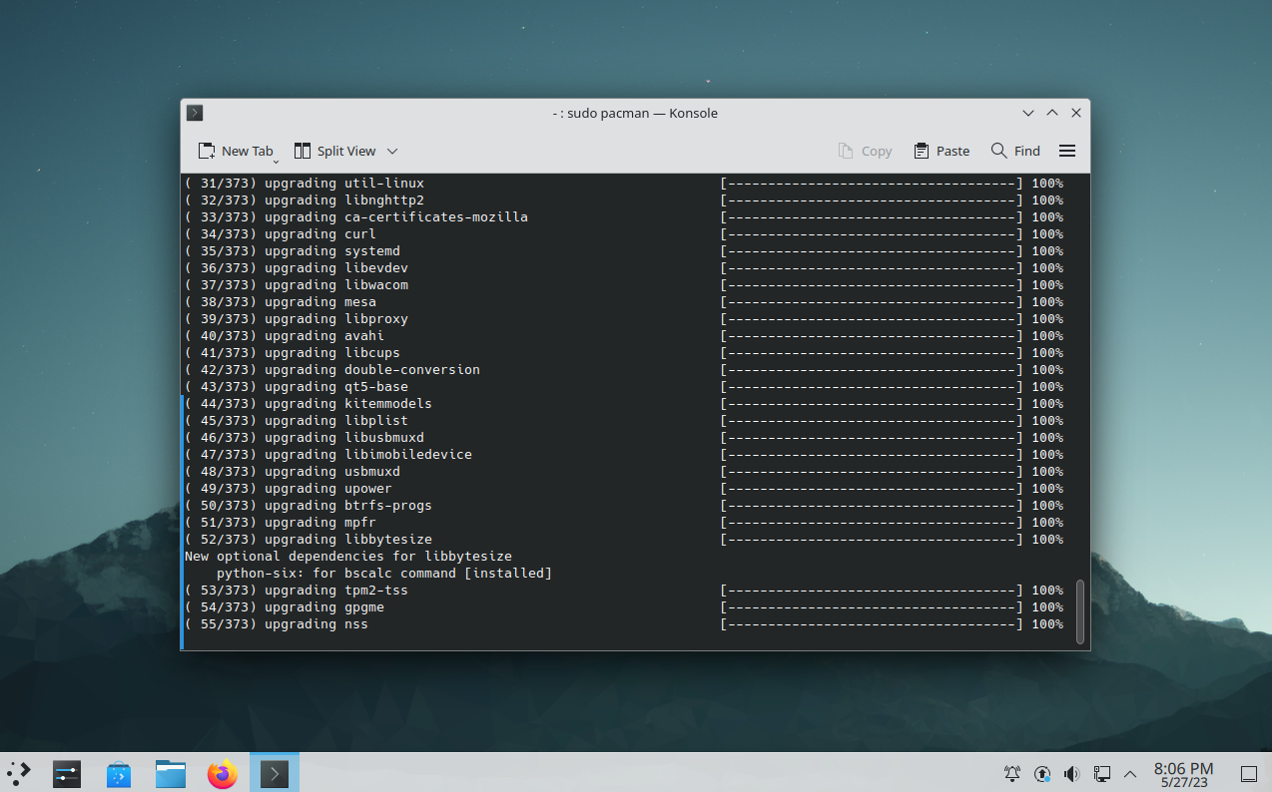Open the KDE application launcher

[19, 773]
